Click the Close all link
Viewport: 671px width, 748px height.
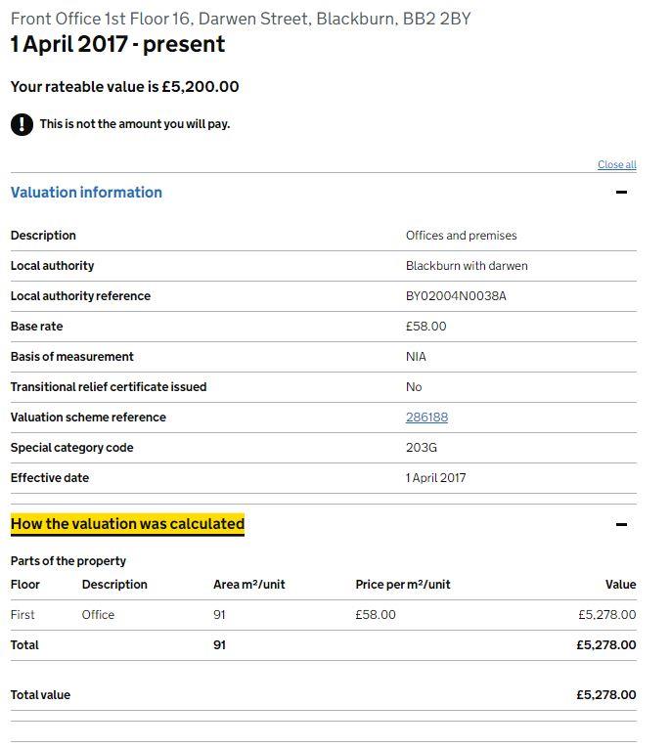(616, 164)
